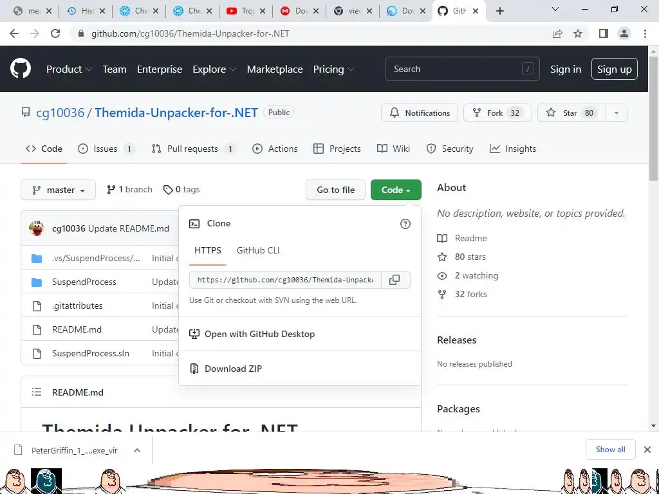Switch to the Issues tab

pyautogui.click(x=106, y=149)
